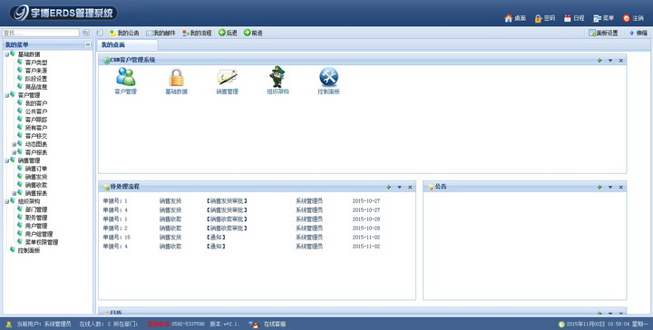Open 我的客户 in the tree
Screen dimensions: 653x330
(x=35, y=103)
